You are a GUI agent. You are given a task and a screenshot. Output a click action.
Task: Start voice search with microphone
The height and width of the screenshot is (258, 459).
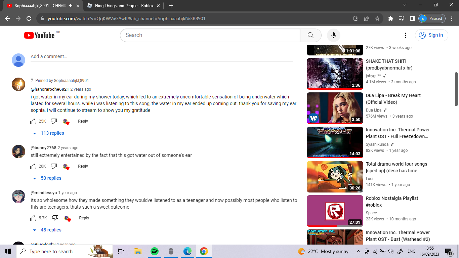[x=334, y=35]
